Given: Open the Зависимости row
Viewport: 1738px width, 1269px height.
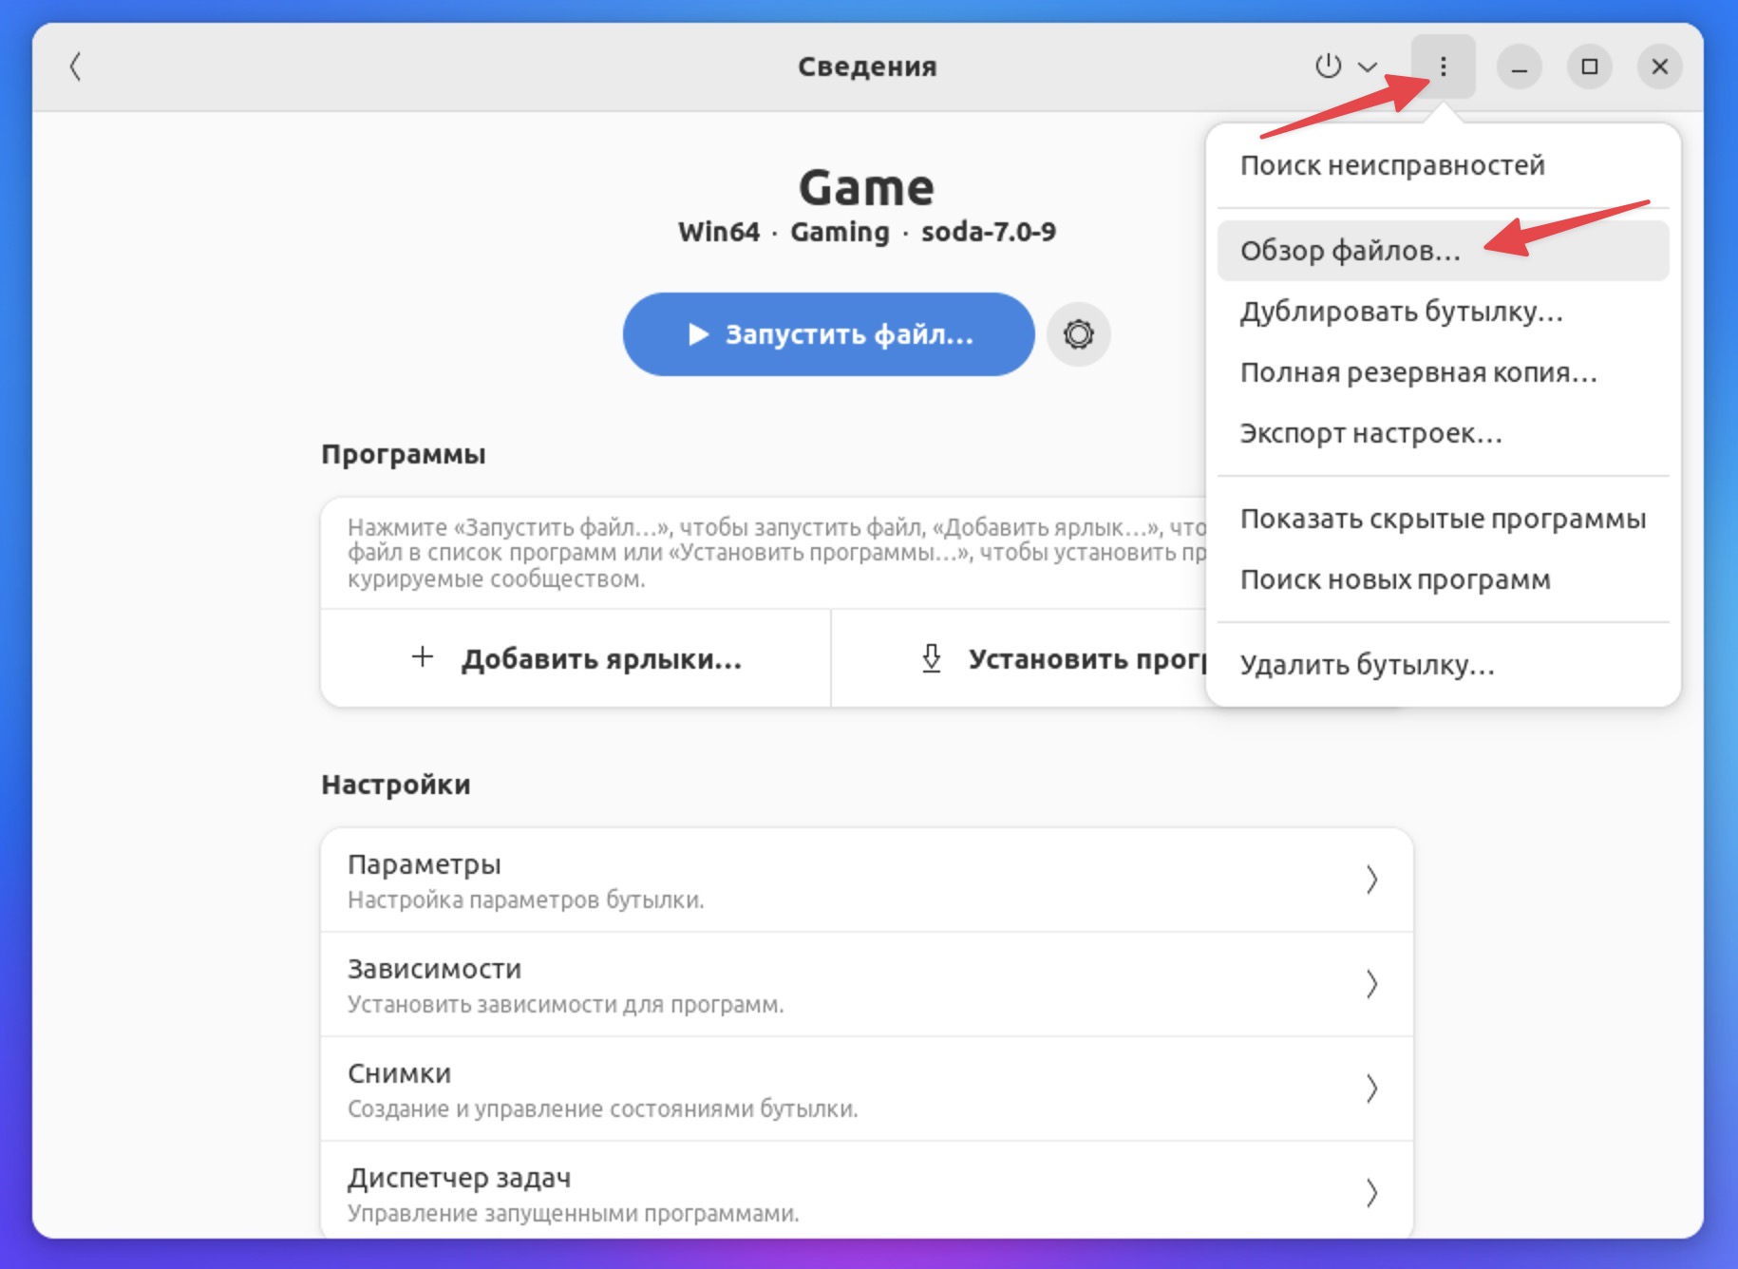Looking at the screenshot, I should coord(867,984).
